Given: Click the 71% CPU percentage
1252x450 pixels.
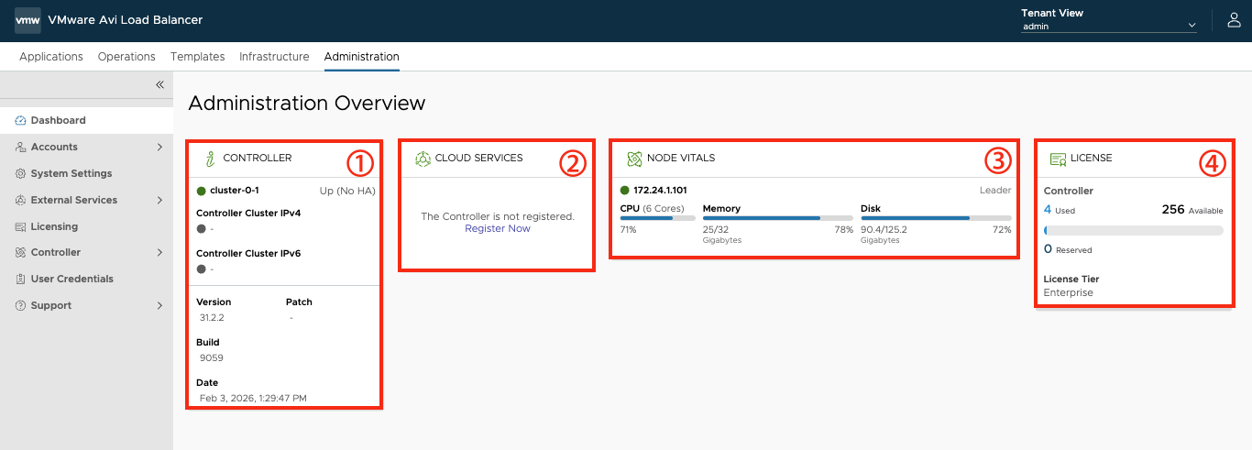Looking at the screenshot, I should (628, 229).
